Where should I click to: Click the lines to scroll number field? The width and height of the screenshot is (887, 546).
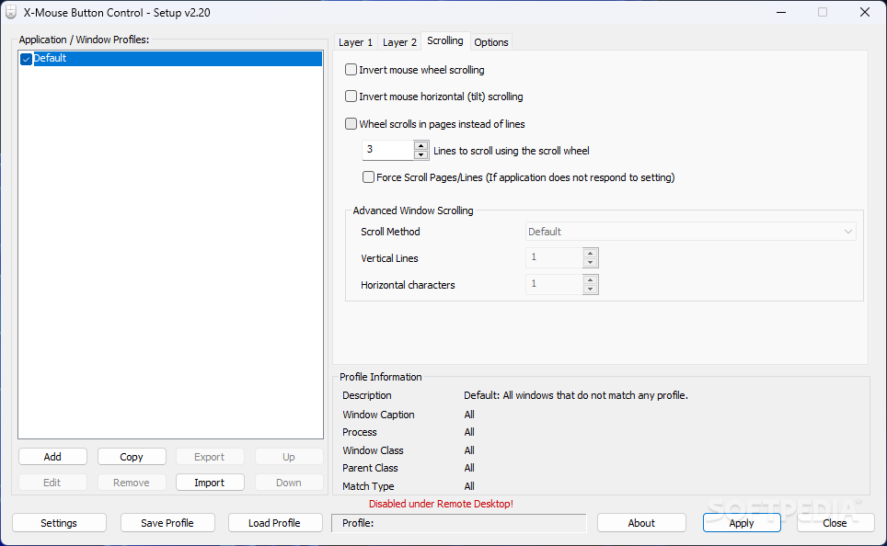[388, 150]
